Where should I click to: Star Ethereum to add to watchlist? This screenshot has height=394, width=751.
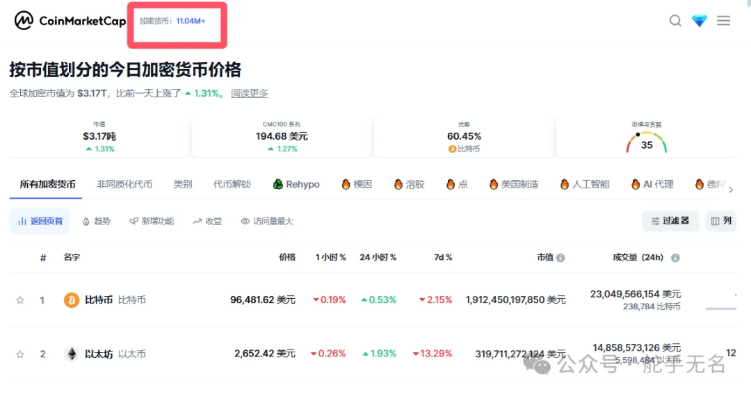click(20, 354)
